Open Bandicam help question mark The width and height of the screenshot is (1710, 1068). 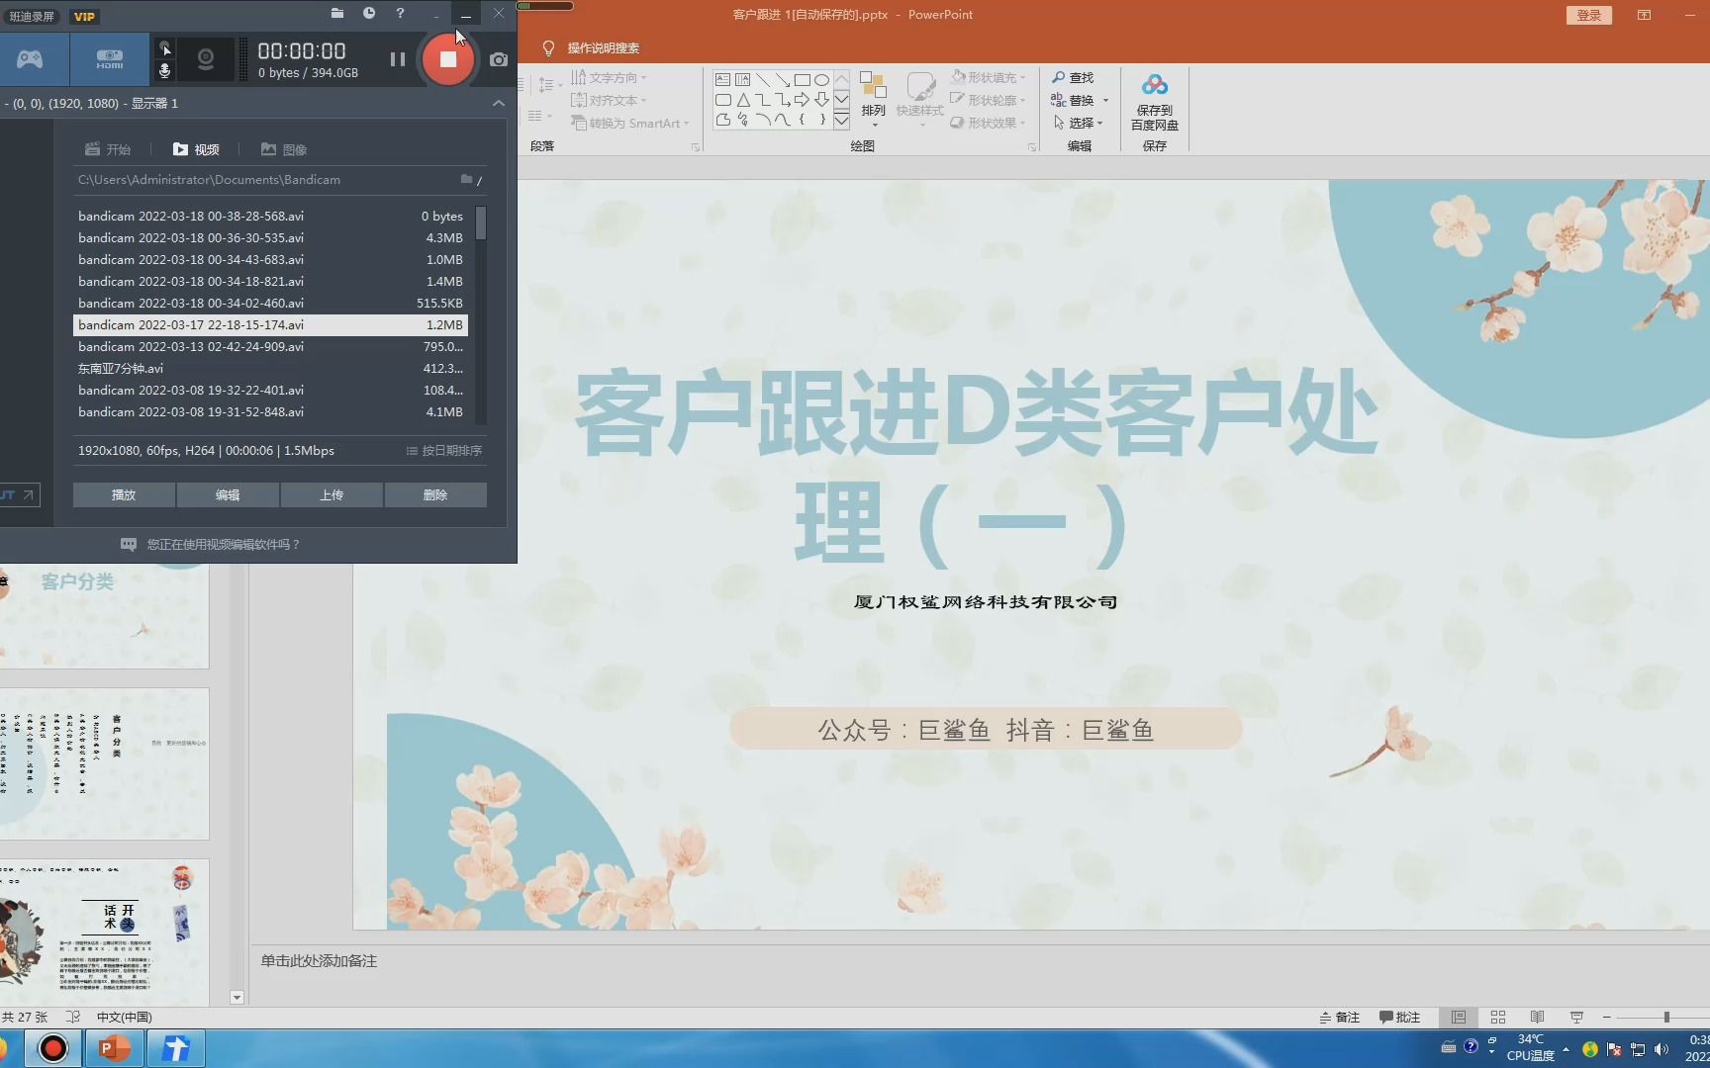tap(400, 13)
